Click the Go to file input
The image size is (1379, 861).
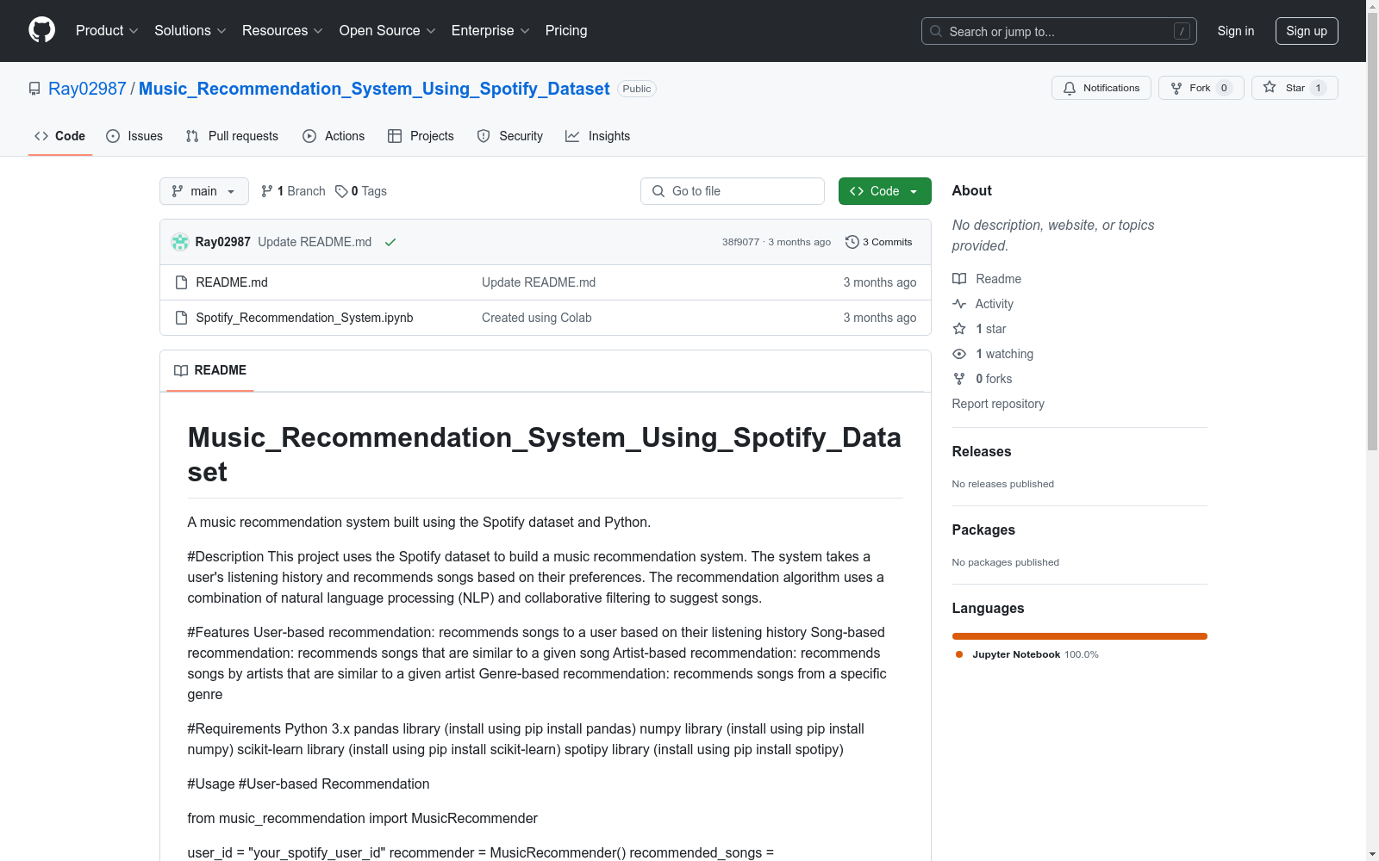pos(733,191)
